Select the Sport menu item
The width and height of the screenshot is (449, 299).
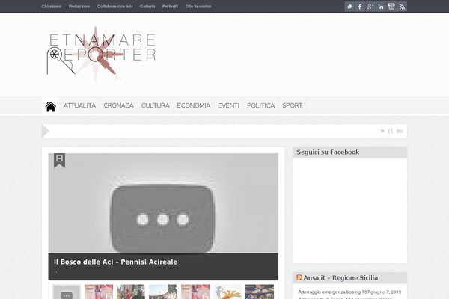tap(293, 105)
